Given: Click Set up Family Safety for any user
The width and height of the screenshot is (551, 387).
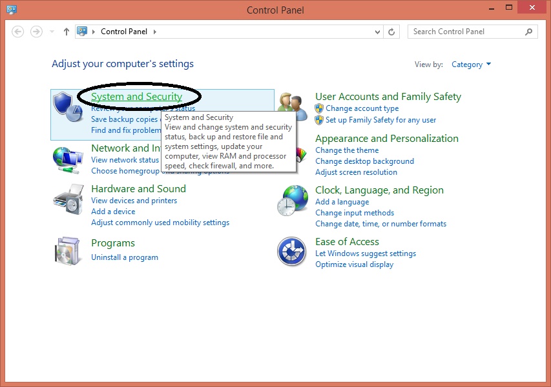Looking at the screenshot, I should [381, 120].
